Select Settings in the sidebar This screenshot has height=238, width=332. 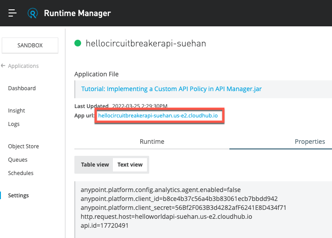click(18, 196)
